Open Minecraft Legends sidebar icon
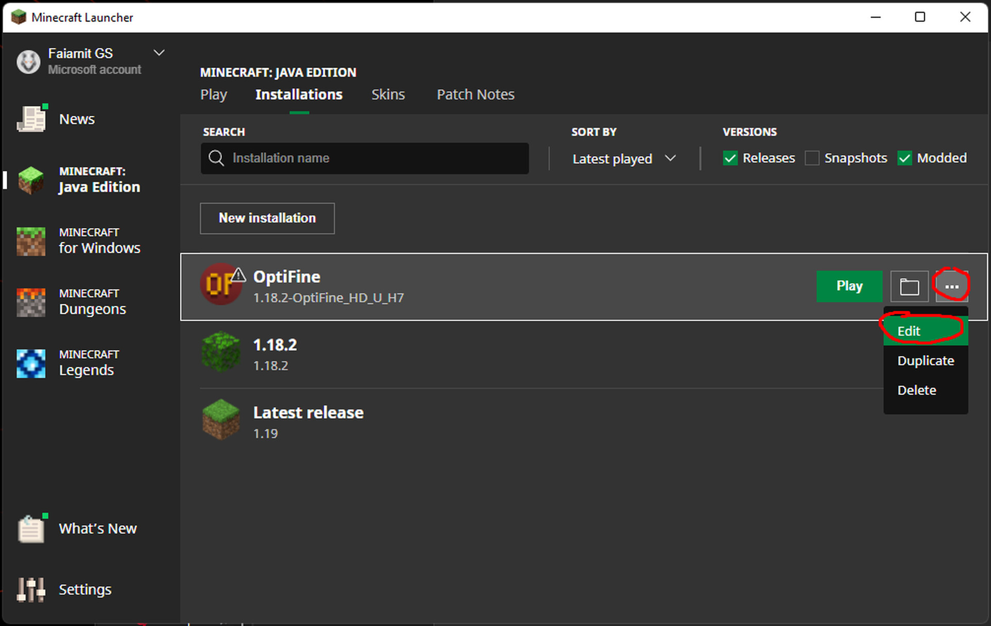 [30, 363]
